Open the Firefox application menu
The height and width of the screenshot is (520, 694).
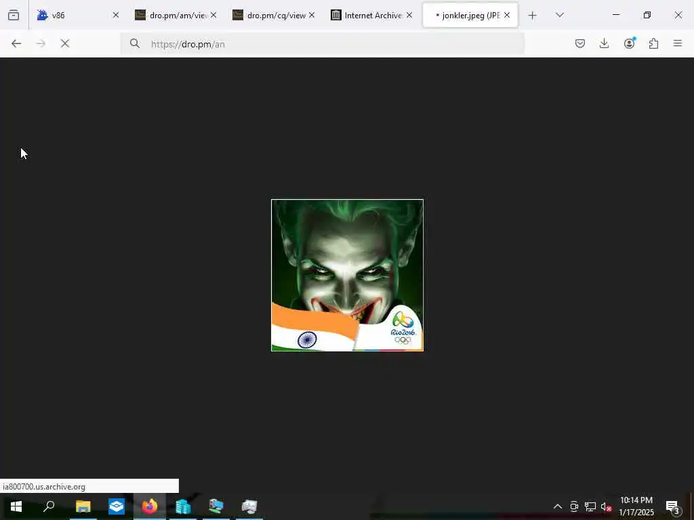click(678, 44)
